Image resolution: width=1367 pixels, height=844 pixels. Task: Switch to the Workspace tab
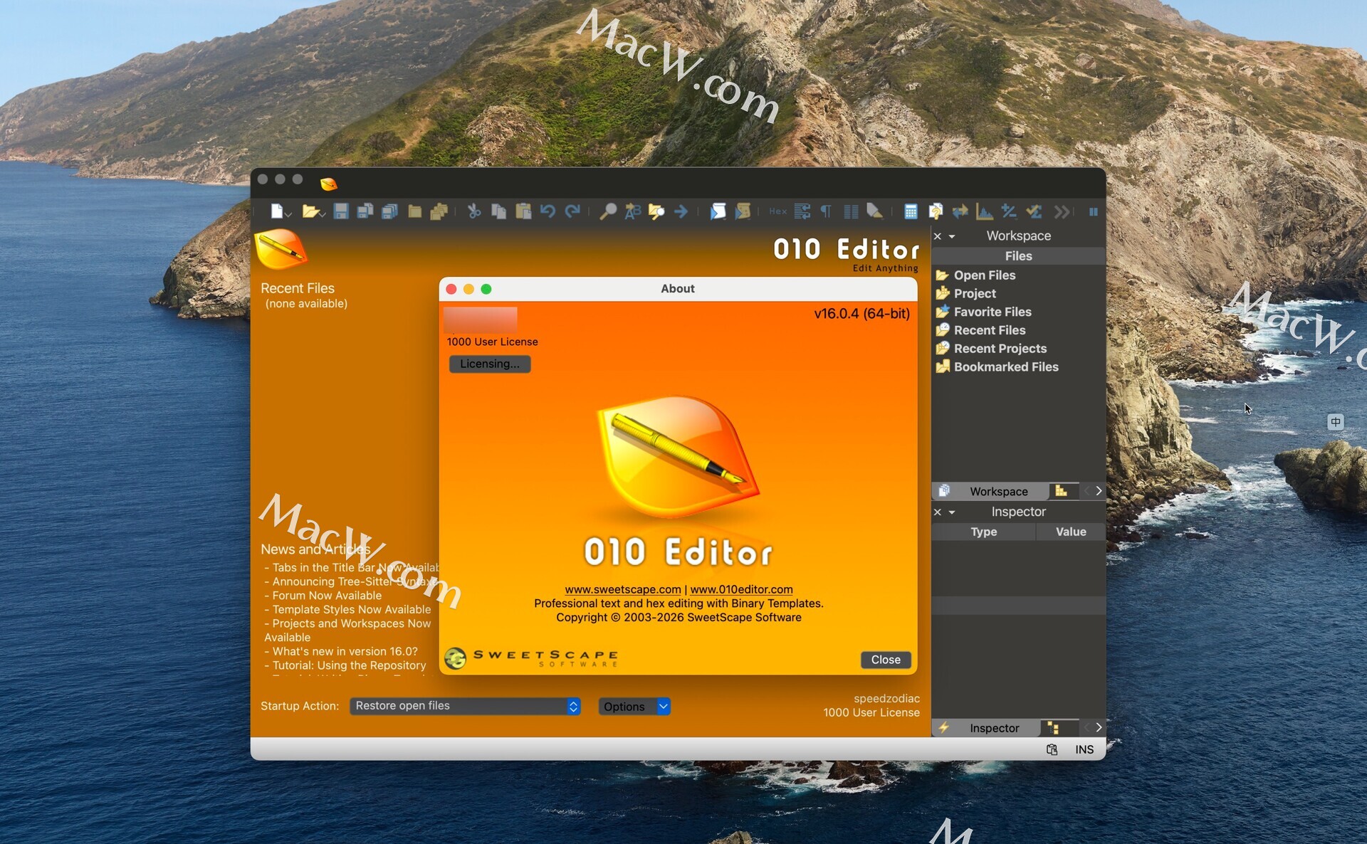pos(990,491)
